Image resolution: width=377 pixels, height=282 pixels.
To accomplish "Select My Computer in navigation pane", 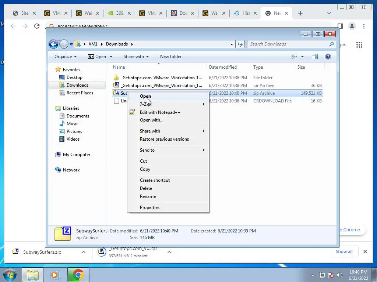I will tap(77, 155).
